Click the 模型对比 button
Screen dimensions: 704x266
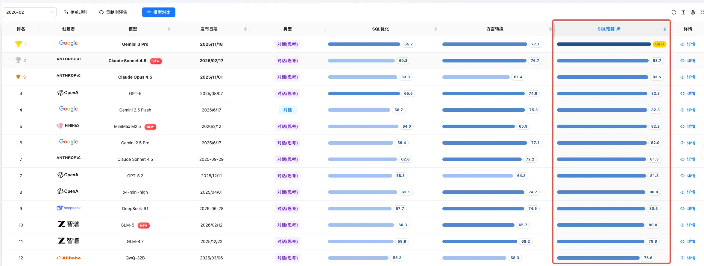tap(159, 12)
